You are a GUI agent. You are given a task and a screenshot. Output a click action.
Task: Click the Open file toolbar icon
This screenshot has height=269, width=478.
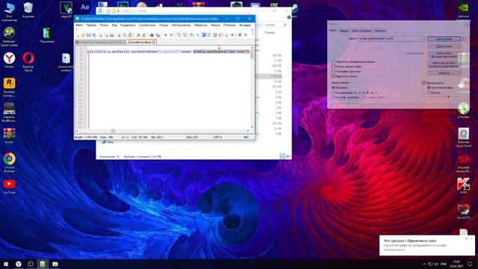click(x=83, y=35)
